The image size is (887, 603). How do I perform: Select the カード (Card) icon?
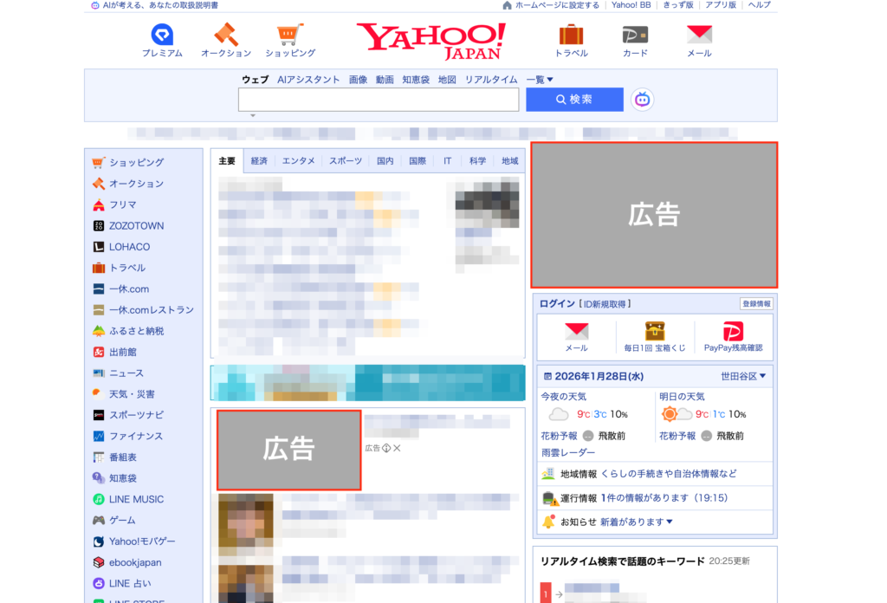pos(635,36)
